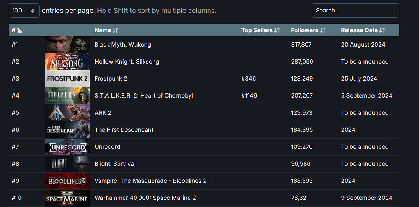
Task: Open the Unrecord game page link
Action: point(107,147)
